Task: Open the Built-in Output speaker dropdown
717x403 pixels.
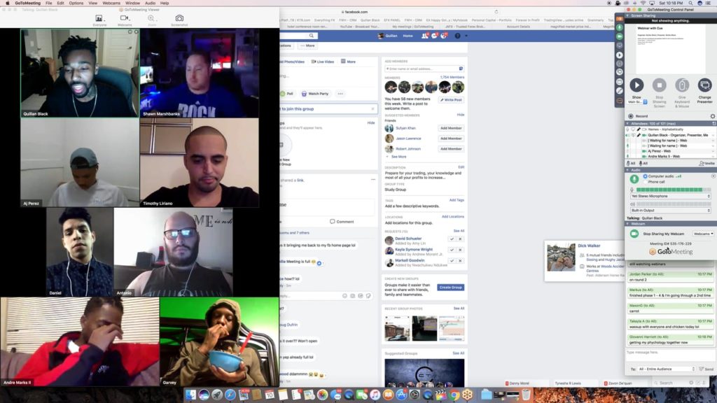Action: (x=670, y=210)
